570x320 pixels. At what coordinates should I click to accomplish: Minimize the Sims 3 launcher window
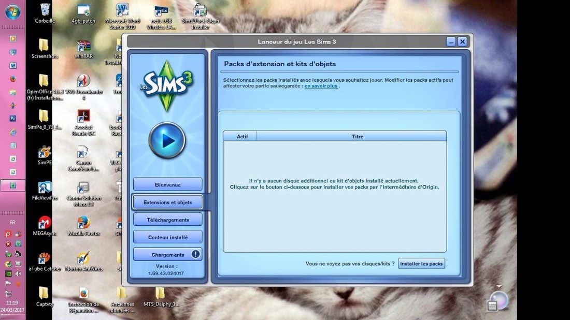[451, 42]
